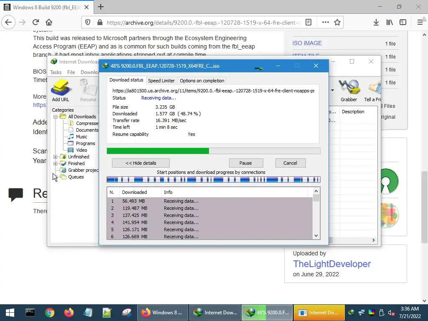This screenshot has width=428, height=321.
Task: Open Firefox downloads panel
Action: [x=376, y=22]
